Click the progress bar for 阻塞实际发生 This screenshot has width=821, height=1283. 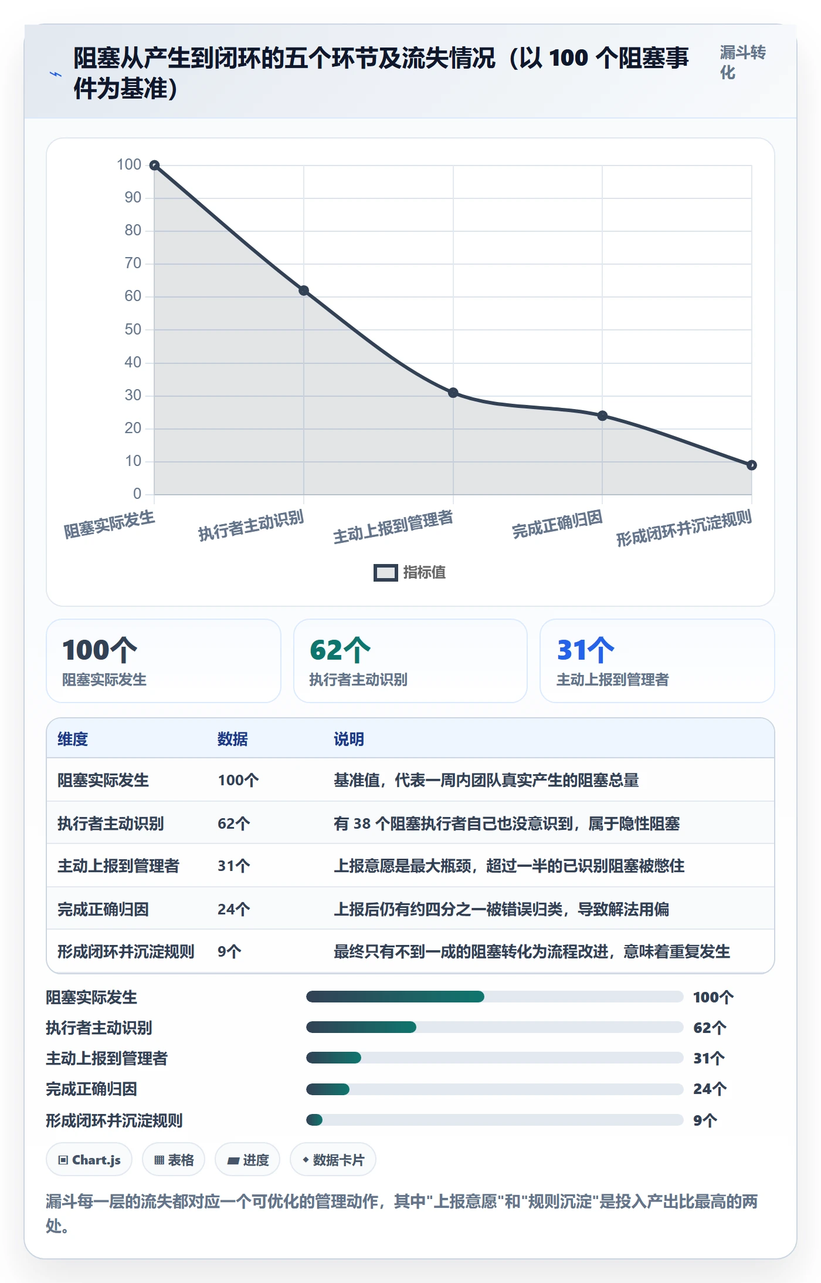pos(494,997)
